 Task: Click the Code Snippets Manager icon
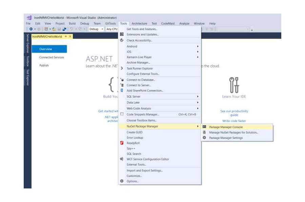pos(122,114)
